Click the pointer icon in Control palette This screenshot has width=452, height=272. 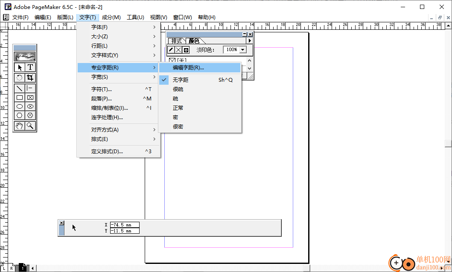pyautogui.click(x=74, y=228)
